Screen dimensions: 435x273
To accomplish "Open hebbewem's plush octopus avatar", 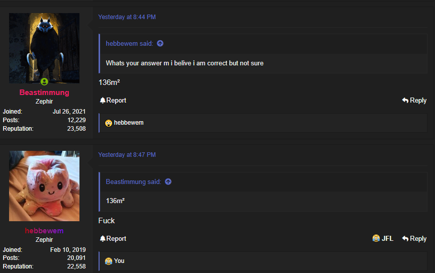I will (44, 186).
